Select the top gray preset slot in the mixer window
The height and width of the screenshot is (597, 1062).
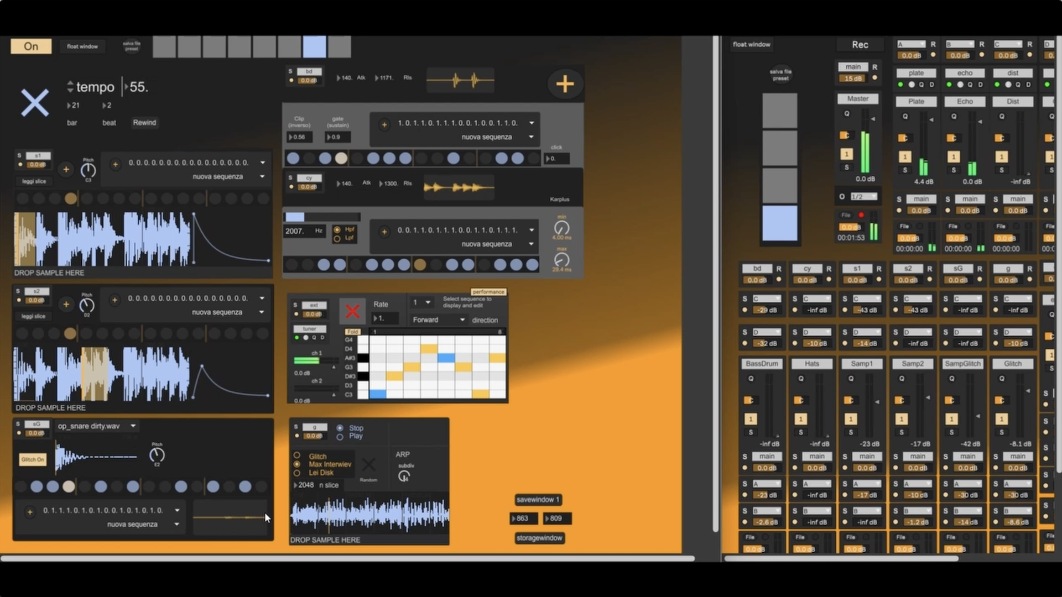tap(780, 111)
